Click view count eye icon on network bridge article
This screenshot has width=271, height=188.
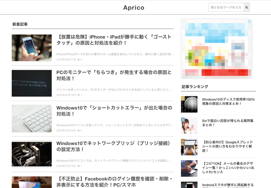coord(78,166)
